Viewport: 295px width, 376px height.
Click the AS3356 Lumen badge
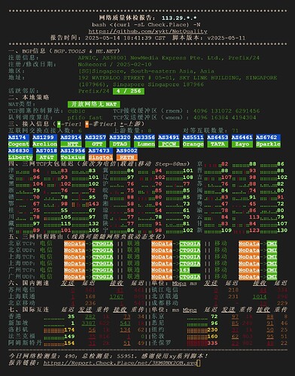[x=144, y=141]
